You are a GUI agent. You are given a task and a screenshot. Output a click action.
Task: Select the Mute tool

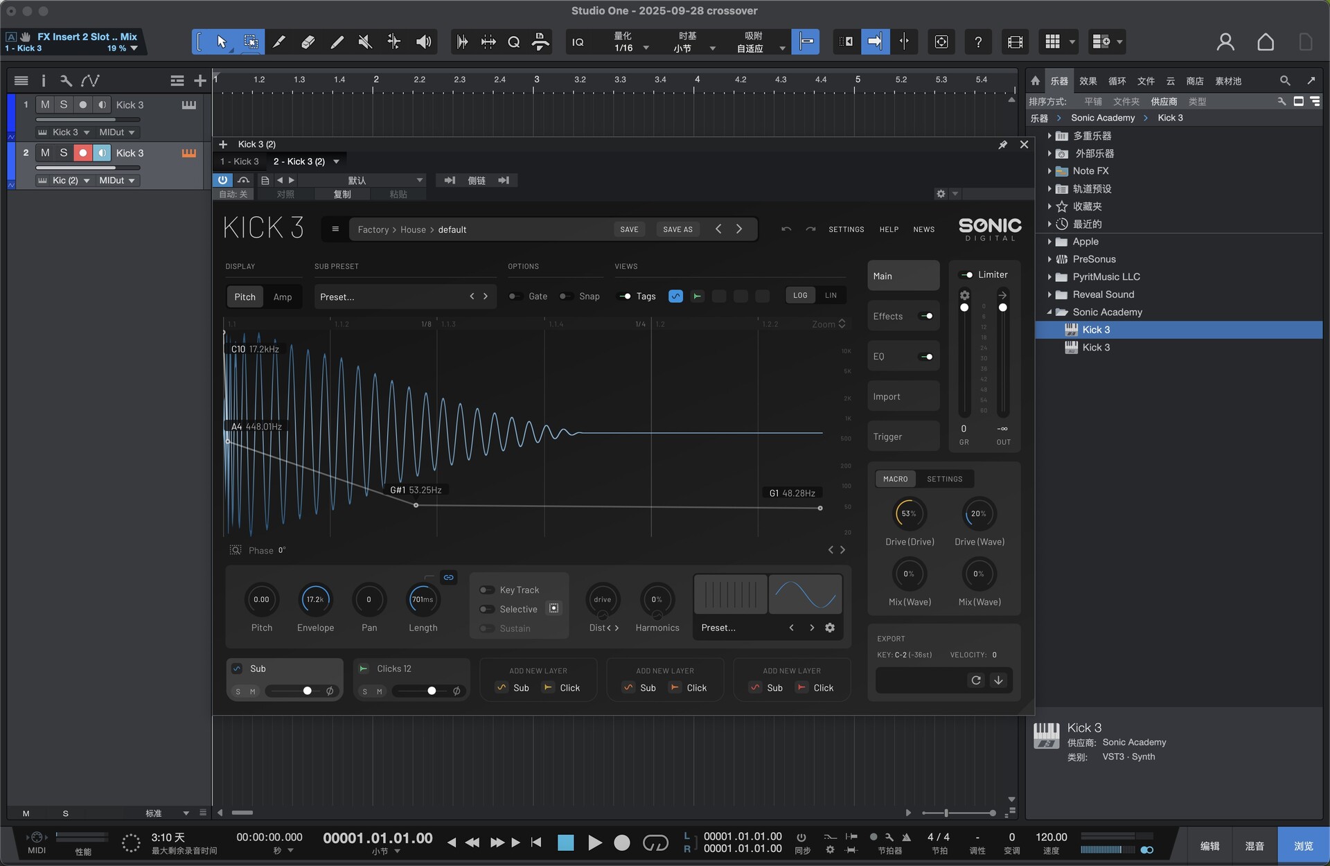coord(365,42)
